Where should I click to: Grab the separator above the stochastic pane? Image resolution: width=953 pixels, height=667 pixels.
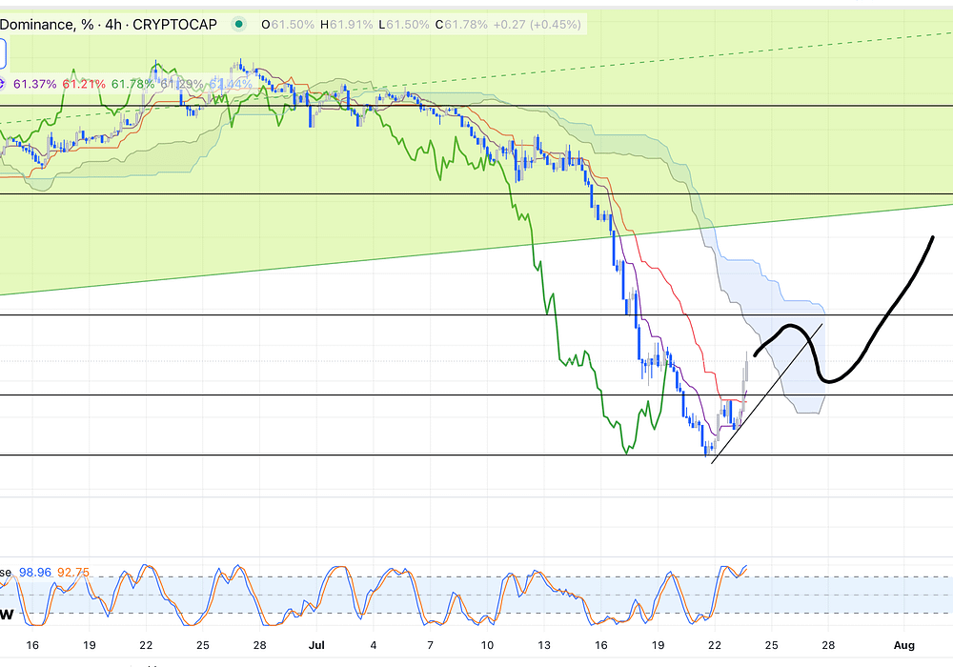point(476,556)
